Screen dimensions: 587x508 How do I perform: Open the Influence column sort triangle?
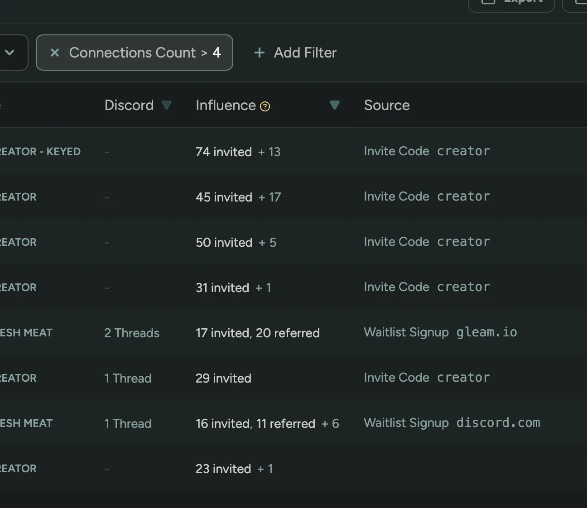click(335, 105)
